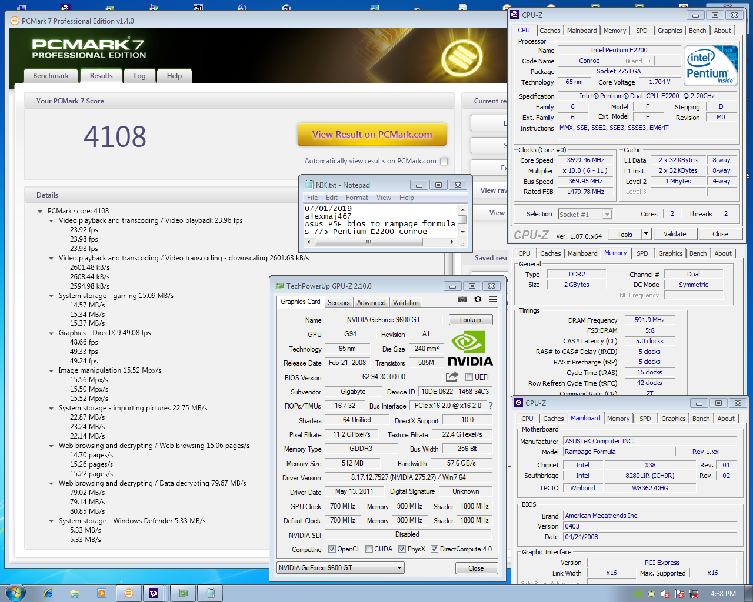The image size is (753, 602).
Task: Click the Notepad vertical scrollbar thumb
Action: click(462, 220)
